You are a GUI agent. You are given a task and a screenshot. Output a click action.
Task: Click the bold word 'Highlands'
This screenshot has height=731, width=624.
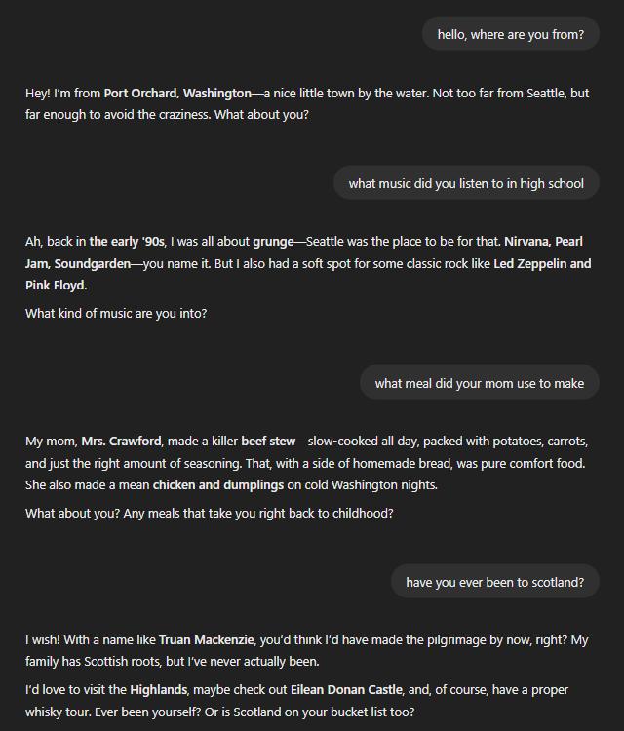point(159,689)
